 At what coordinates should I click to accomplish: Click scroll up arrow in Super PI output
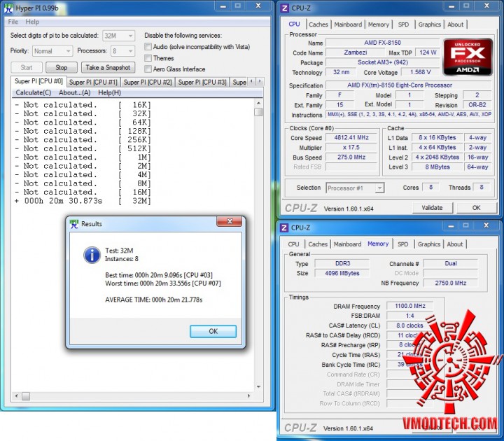click(x=258, y=103)
